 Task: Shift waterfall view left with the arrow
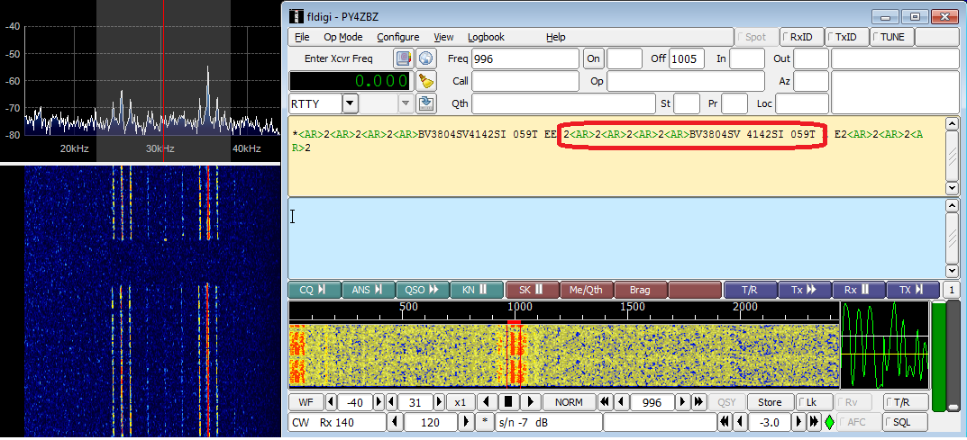point(488,402)
